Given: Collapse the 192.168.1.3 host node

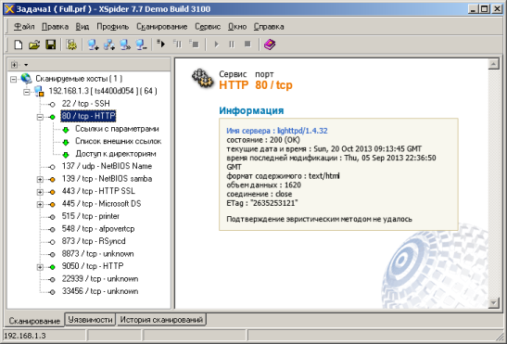Looking at the screenshot, I should coord(27,92).
